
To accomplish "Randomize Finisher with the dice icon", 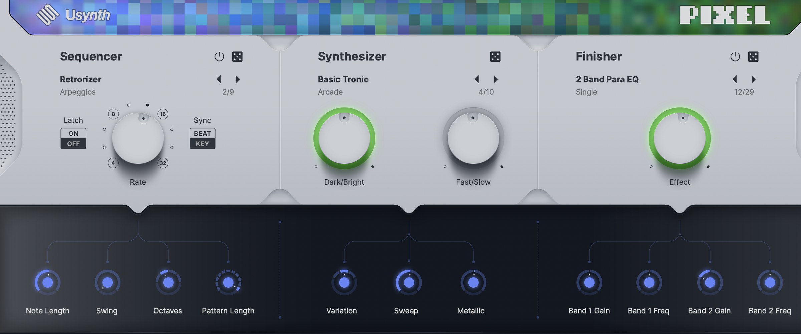I will pos(753,57).
